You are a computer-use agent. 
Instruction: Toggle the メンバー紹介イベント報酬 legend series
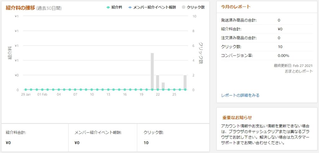152,7
